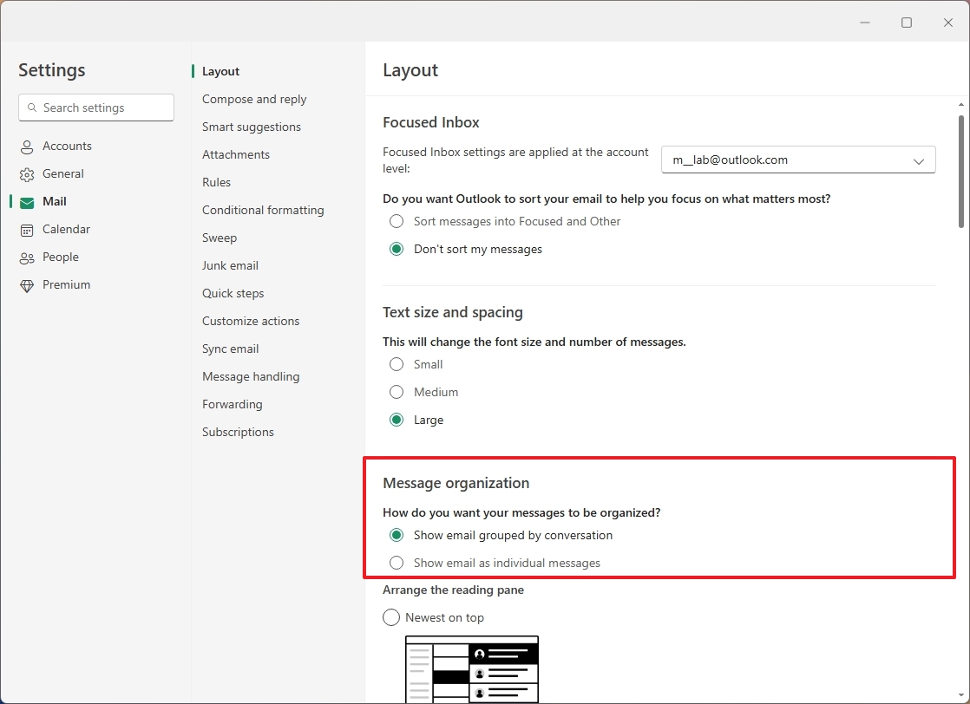Image resolution: width=970 pixels, height=704 pixels.
Task: Open Sweep settings
Action: 220,238
